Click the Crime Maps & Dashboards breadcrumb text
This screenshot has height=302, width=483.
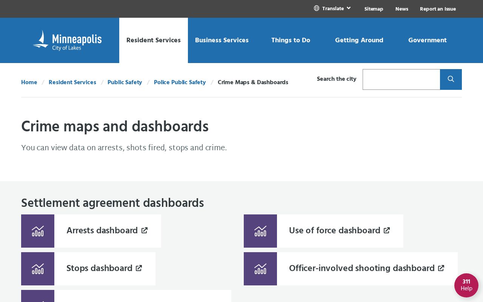click(x=253, y=82)
